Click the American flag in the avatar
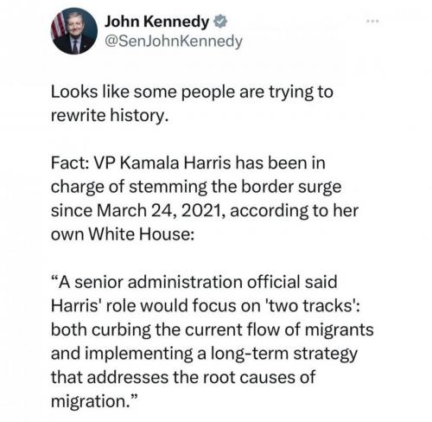 point(59,25)
